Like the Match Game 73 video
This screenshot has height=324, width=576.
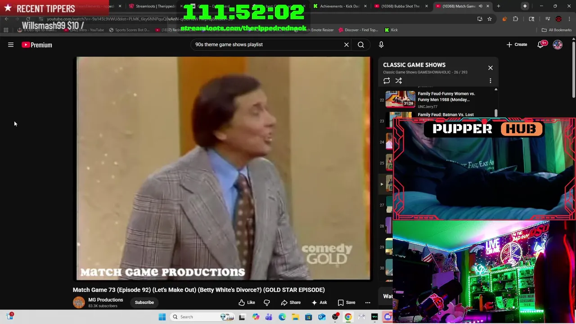[x=247, y=302]
